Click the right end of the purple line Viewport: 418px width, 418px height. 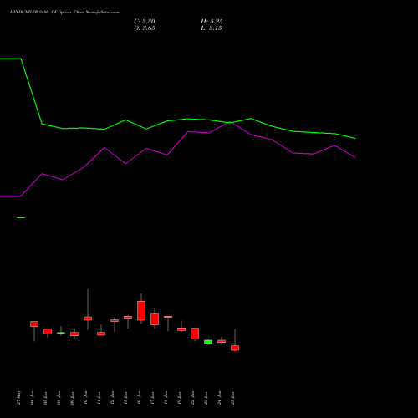point(355,158)
